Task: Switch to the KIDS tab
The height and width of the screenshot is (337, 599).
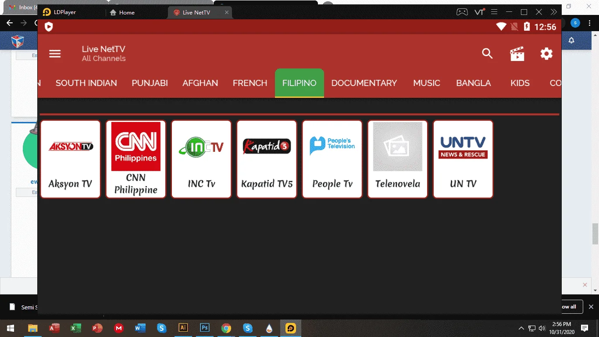Action: [520, 83]
